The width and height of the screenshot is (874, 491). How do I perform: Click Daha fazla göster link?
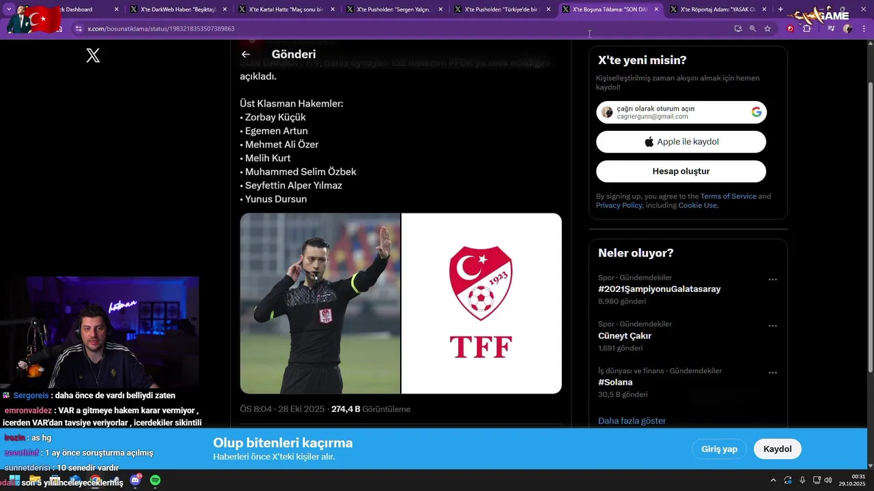click(632, 421)
